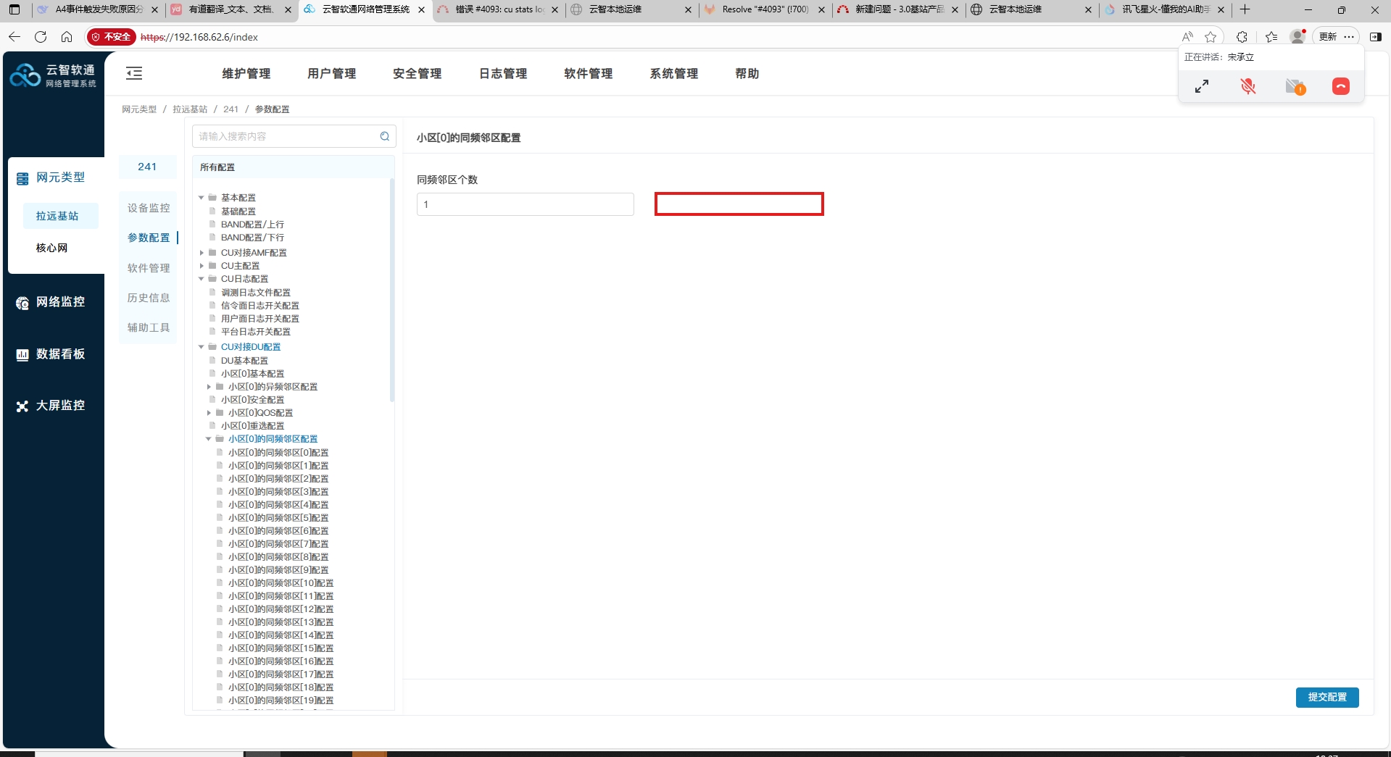Toggle the muted microphone in the meeting popup
The image size is (1391, 757).
click(x=1248, y=86)
